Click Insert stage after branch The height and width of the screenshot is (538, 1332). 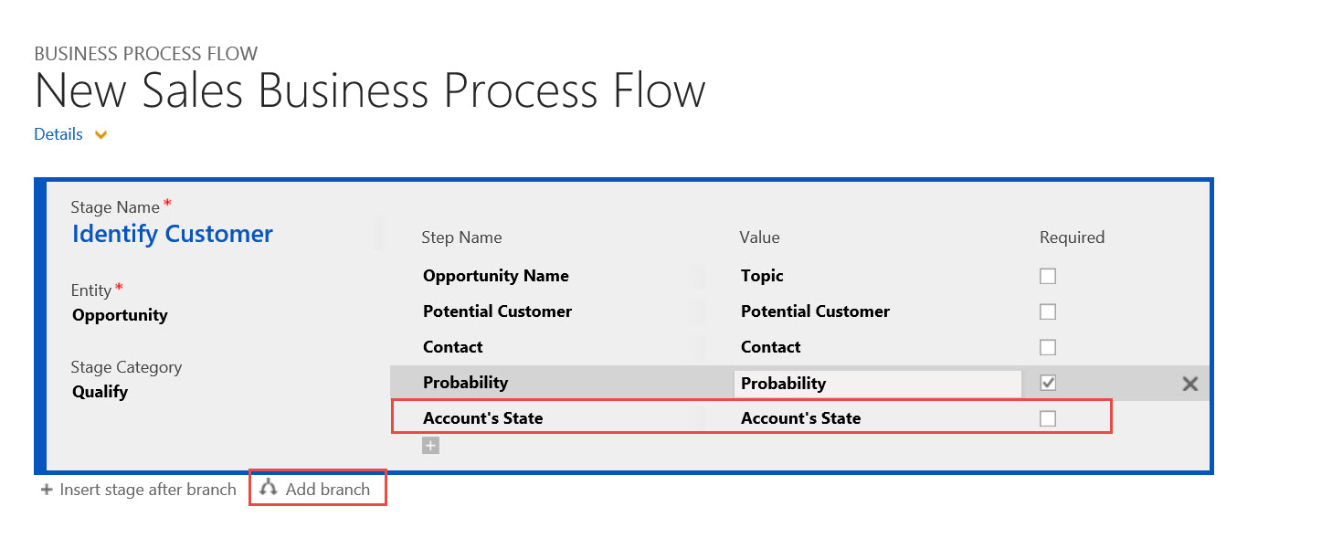point(148,490)
